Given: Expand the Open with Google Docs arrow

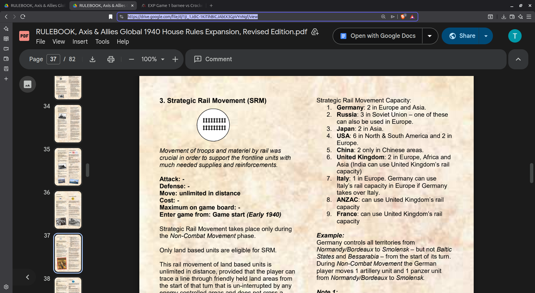Looking at the screenshot, I should pyautogui.click(x=430, y=36).
